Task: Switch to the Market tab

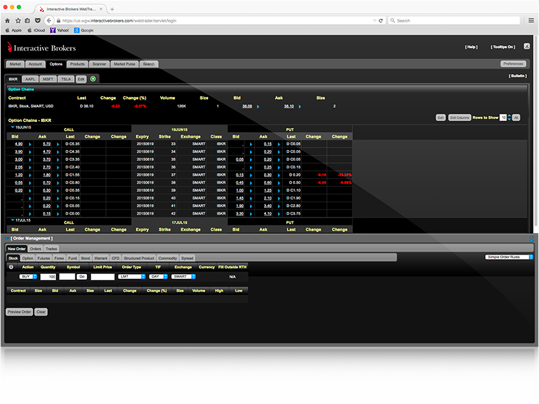Action: coord(15,64)
